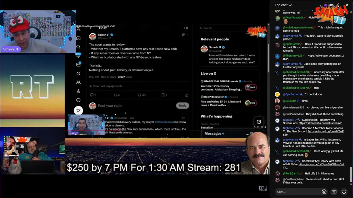The height and width of the screenshot is (198, 353).
Task: Compose a new post with feather button
Action: click(78, 110)
